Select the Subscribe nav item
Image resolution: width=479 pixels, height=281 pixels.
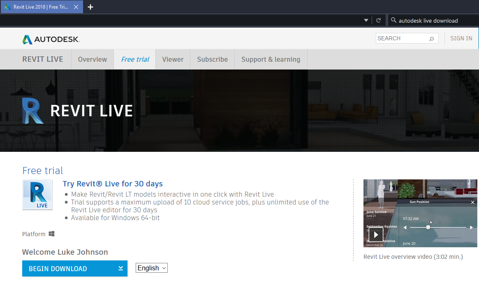pyautogui.click(x=212, y=59)
